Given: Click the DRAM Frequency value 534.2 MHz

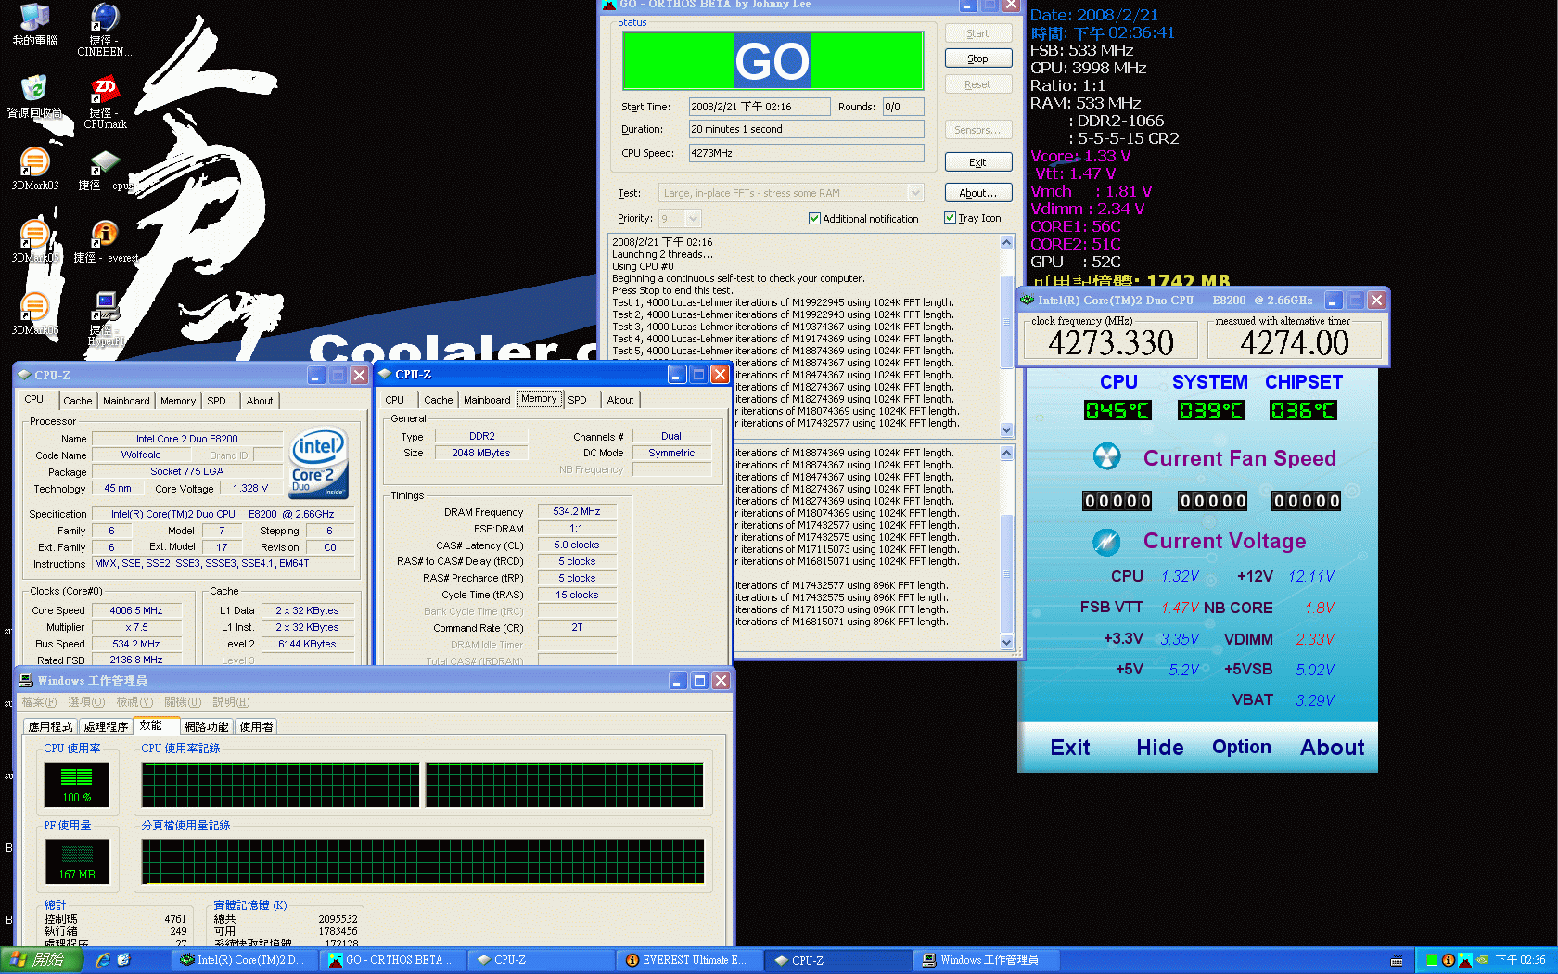Looking at the screenshot, I should 577,511.
